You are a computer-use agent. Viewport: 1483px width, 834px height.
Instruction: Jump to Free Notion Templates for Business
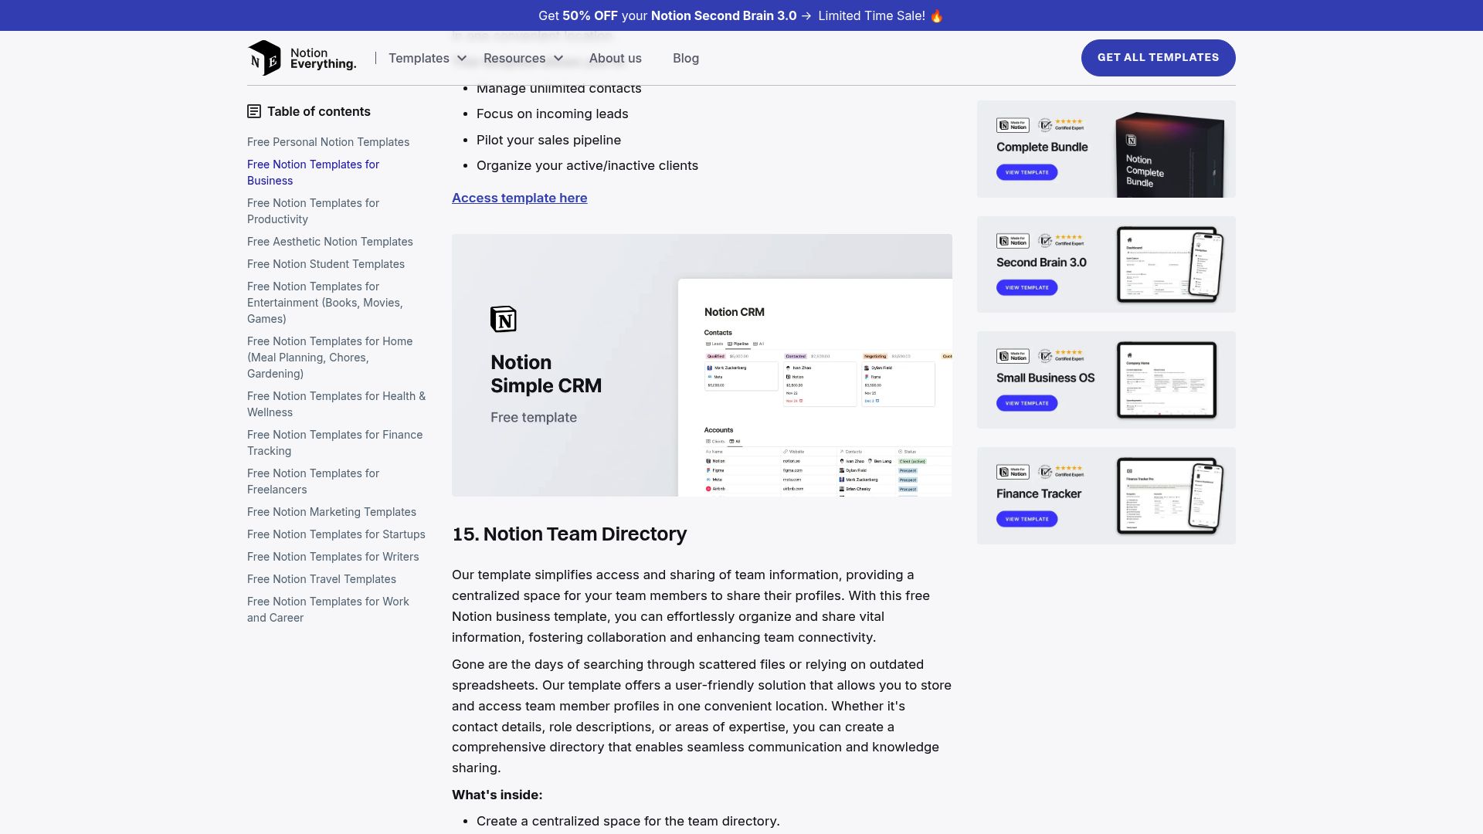coord(313,172)
